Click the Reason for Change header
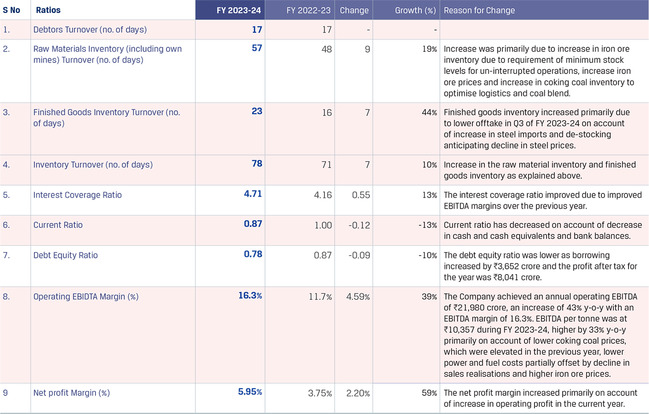This screenshot has height=414, width=649. [x=479, y=10]
